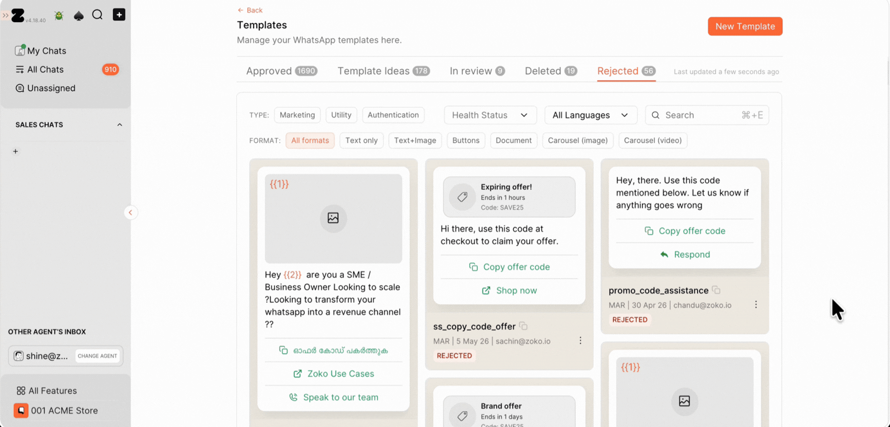This screenshot has height=427, width=890.
Task: Click the Malayalam copy offer code button
Action: coord(333,351)
